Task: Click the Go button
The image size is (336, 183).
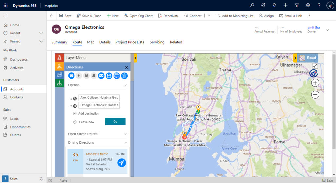Action: click(115, 121)
